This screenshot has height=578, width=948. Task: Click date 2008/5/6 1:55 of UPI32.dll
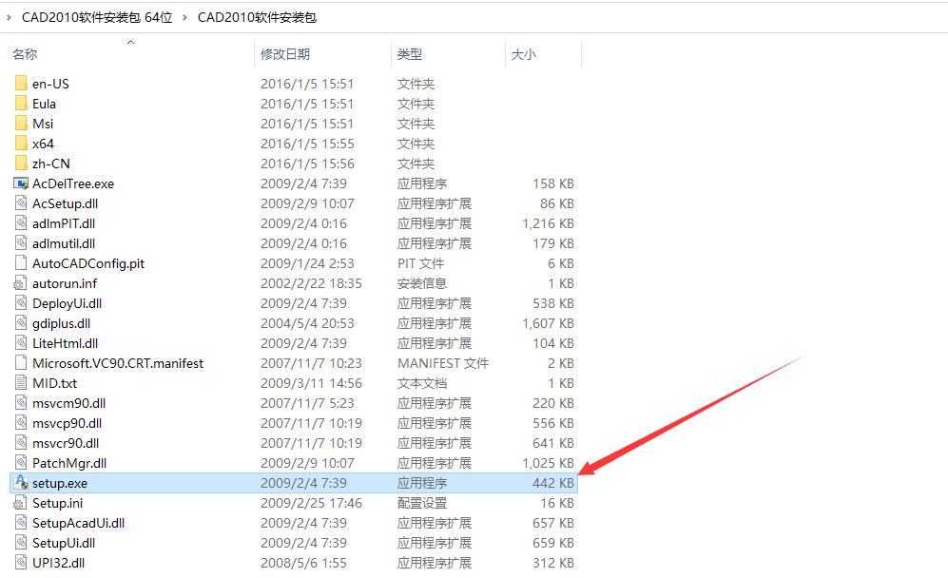tap(303, 563)
